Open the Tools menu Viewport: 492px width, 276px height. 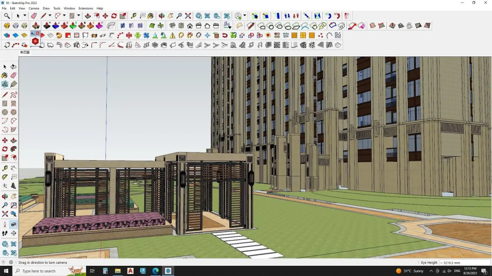[x=57, y=8]
